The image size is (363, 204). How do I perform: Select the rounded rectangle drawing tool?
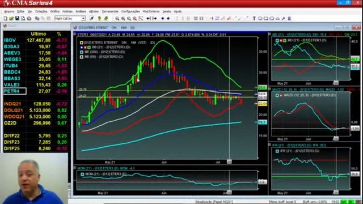pos(272,19)
